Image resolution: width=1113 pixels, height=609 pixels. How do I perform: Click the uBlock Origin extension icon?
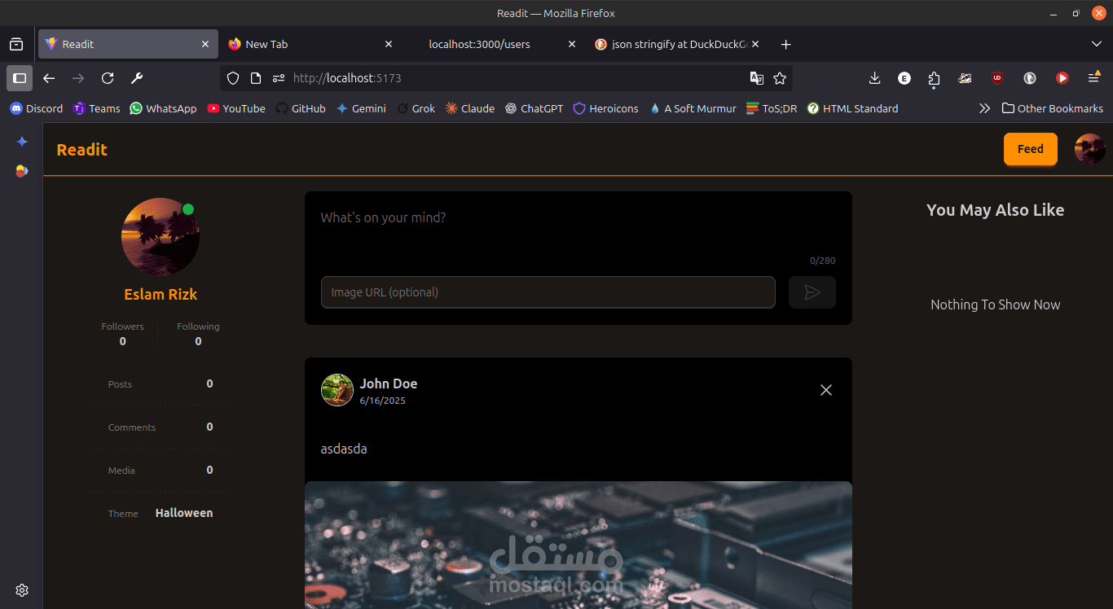click(997, 78)
